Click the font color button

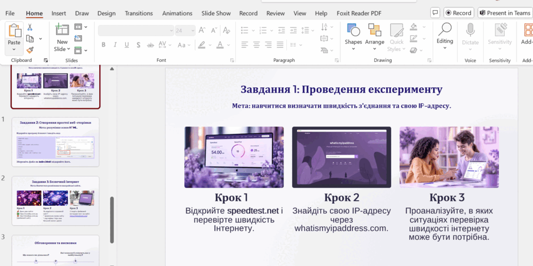[x=220, y=45]
